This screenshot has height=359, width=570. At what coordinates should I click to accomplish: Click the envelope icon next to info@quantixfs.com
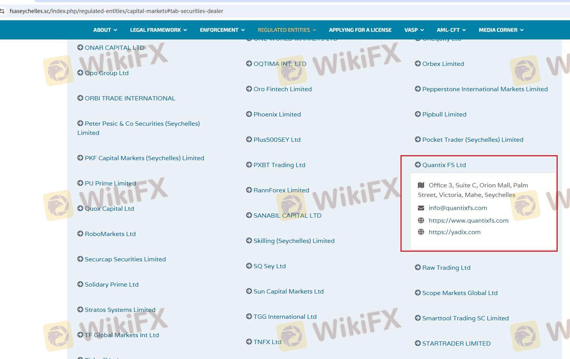(421, 208)
